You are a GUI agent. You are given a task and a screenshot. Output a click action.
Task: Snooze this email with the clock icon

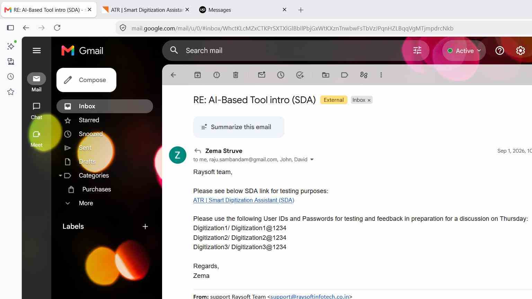tap(281, 75)
